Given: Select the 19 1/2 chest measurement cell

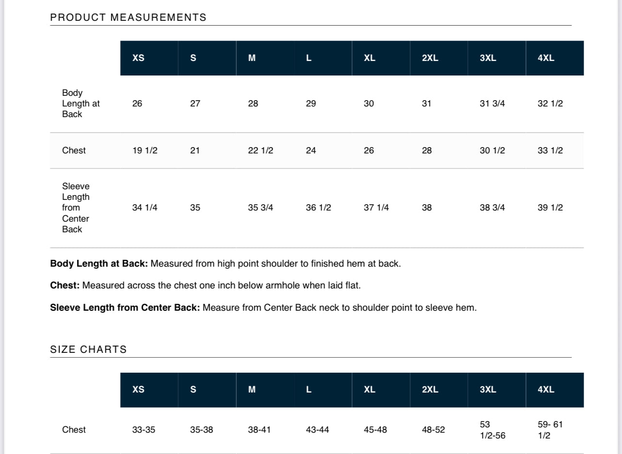Looking at the screenshot, I should pos(145,151).
